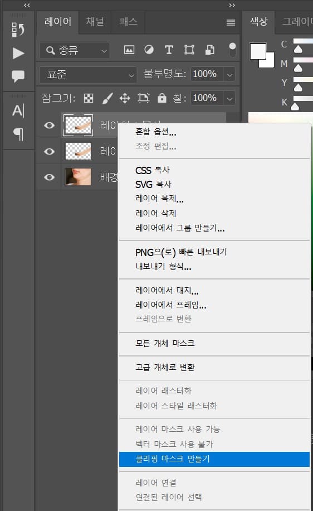Lock transparent pixels checkerboard icon
Viewport: 313px width, 511px height.
pos(89,98)
